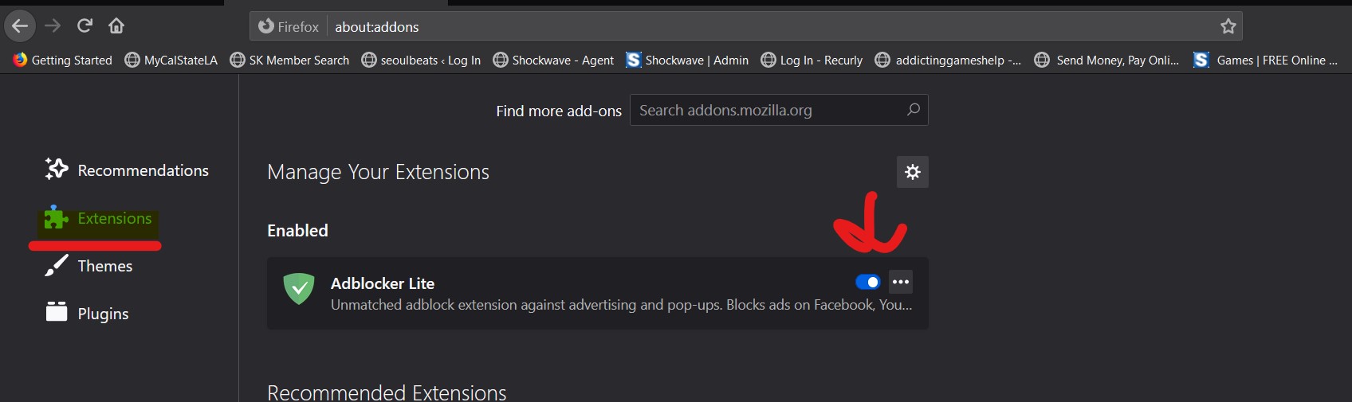Image resolution: width=1352 pixels, height=402 pixels.
Task: Click the Search addons.mozilla.org field
Action: [765, 110]
